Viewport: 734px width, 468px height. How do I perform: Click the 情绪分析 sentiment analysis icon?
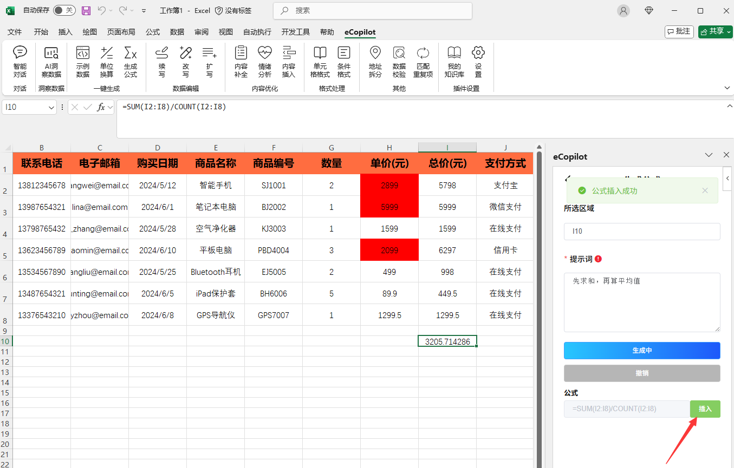[x=264, y=61]
